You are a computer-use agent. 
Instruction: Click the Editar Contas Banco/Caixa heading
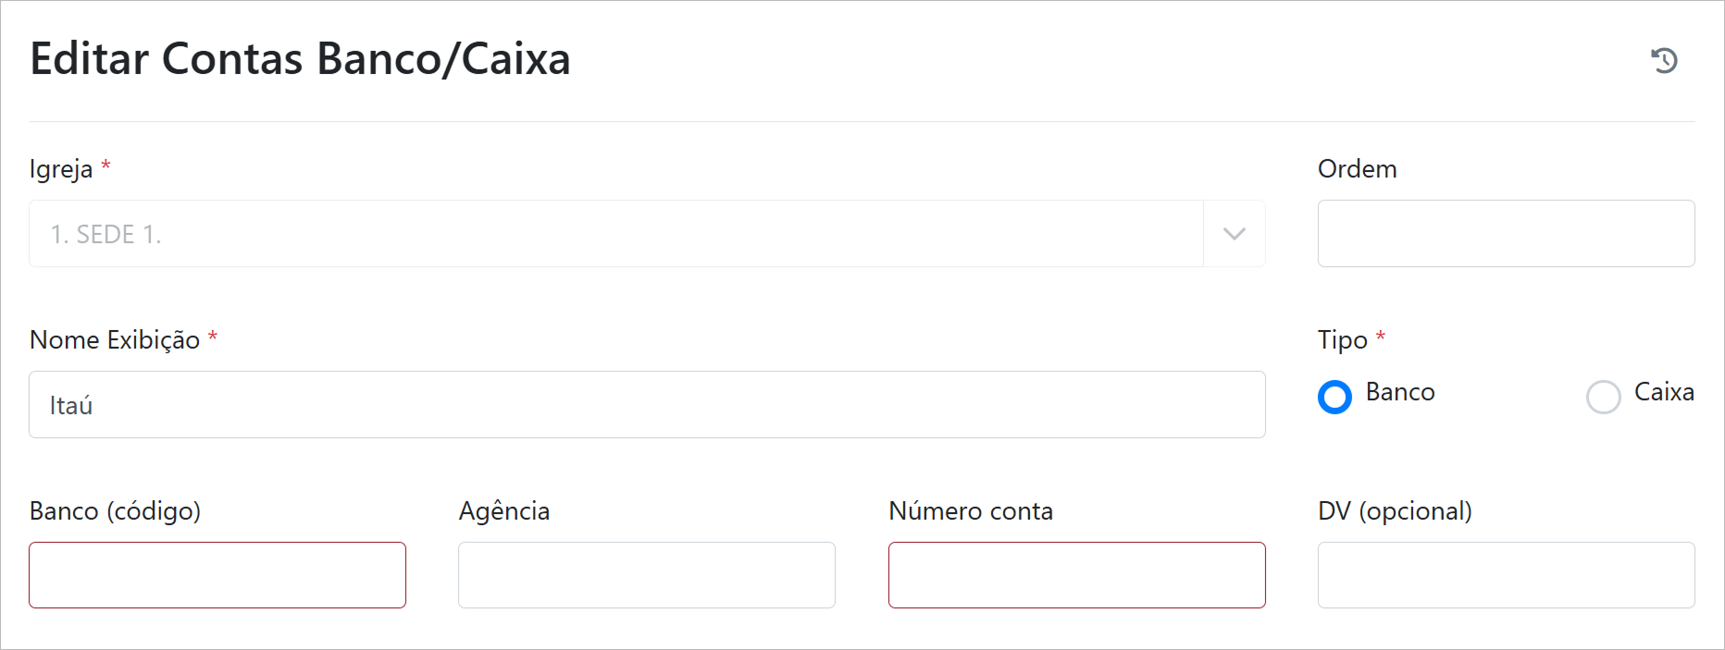(300, 59)
